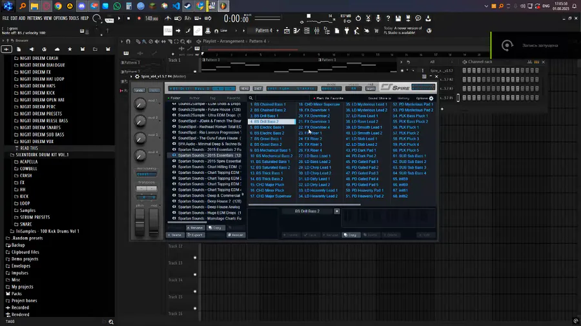This screenshot has height=326, width=581.
Task: Click the browser speaker audio filter icon
Action: tap(32, 49)
